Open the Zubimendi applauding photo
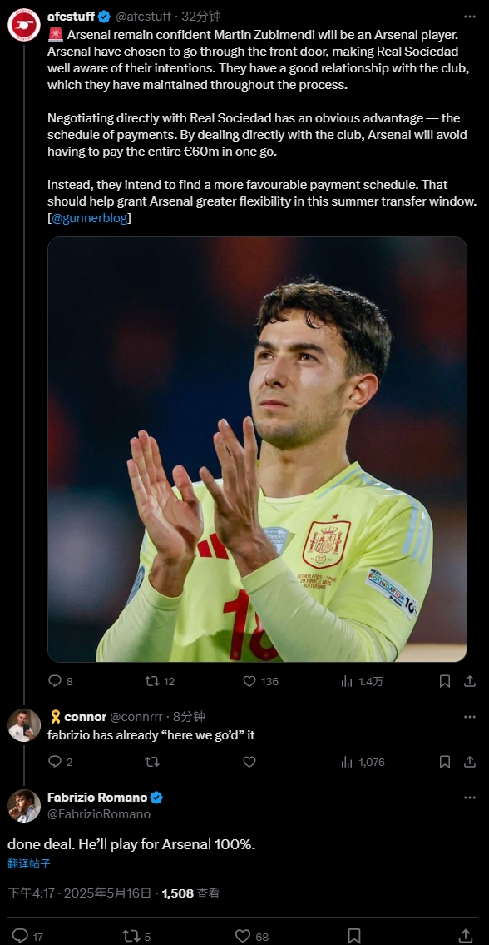 pyautogui.click(x=257, y=449)
